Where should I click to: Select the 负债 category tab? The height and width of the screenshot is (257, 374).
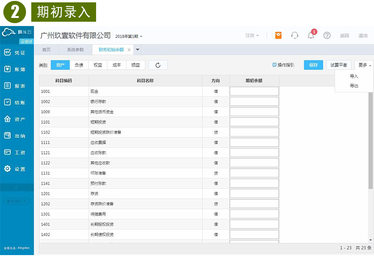click(79, 65)
